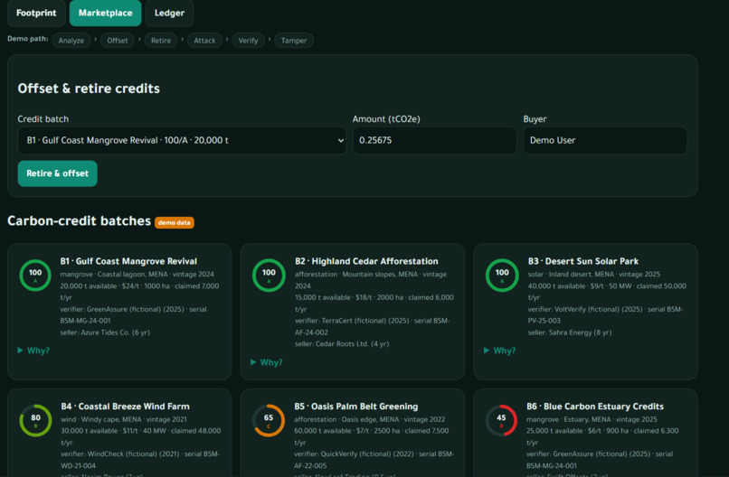Expand Why? on B2 Highland Cedar card
Image resolution: width=729 pixels, height=477 pixels.
tap(267, 362)
